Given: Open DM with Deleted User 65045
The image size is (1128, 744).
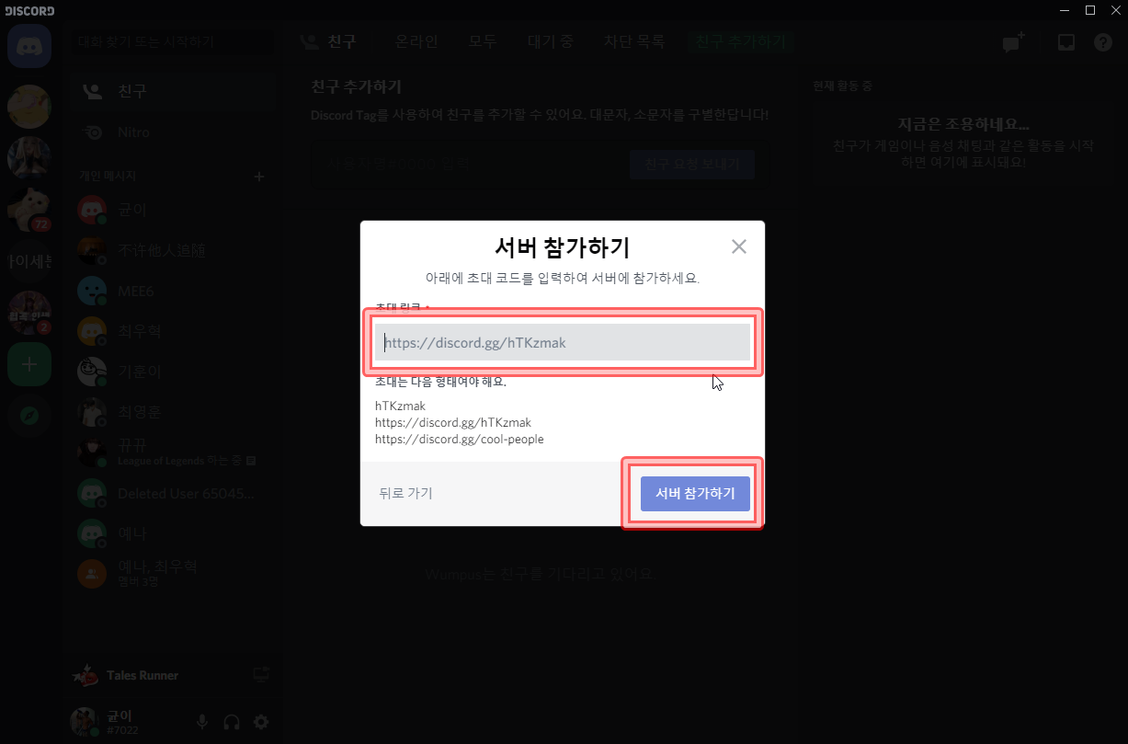Looking at the screenshot, I should 173,493.
